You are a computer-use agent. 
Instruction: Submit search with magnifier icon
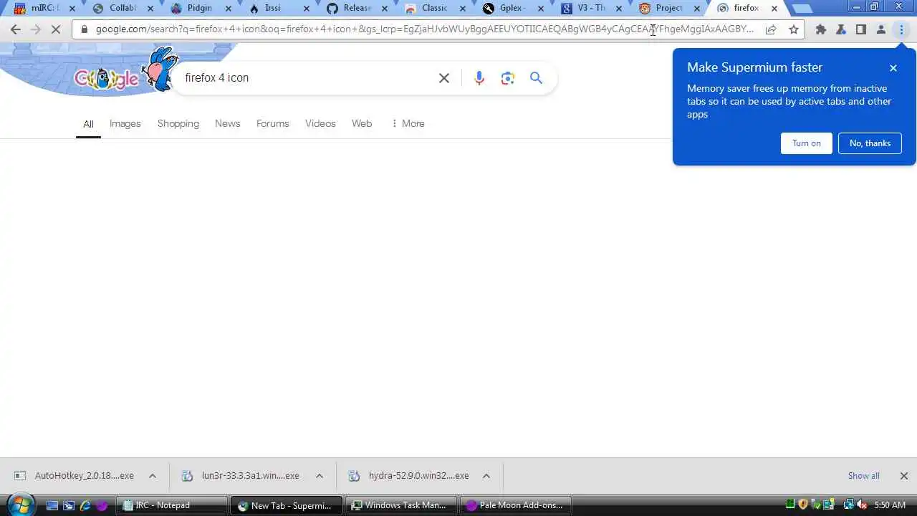pos(536,78)
